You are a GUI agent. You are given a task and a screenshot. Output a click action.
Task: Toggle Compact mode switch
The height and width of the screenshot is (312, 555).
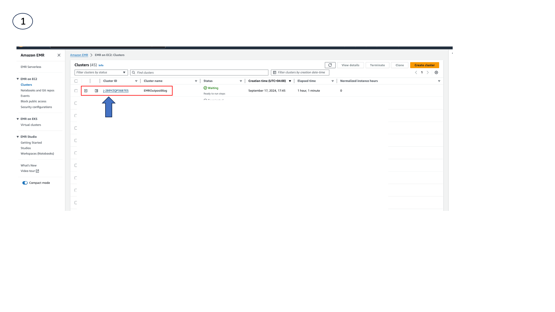click(25, 183)
